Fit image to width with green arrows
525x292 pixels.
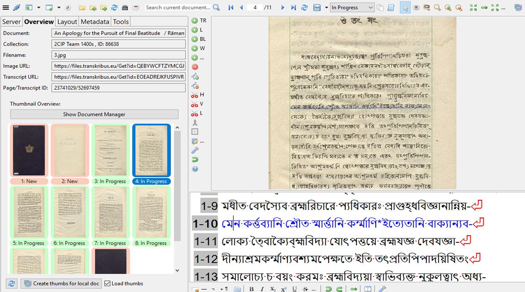click(484, 7)
